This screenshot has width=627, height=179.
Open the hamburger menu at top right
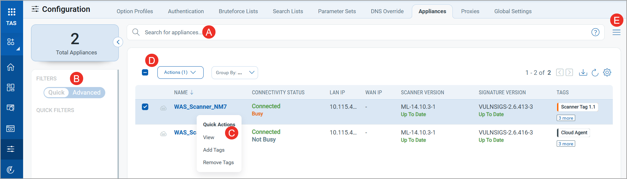(616, 32)
